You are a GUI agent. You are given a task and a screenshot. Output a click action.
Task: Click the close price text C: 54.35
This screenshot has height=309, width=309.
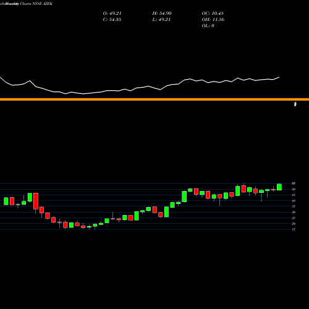point(112,20)
